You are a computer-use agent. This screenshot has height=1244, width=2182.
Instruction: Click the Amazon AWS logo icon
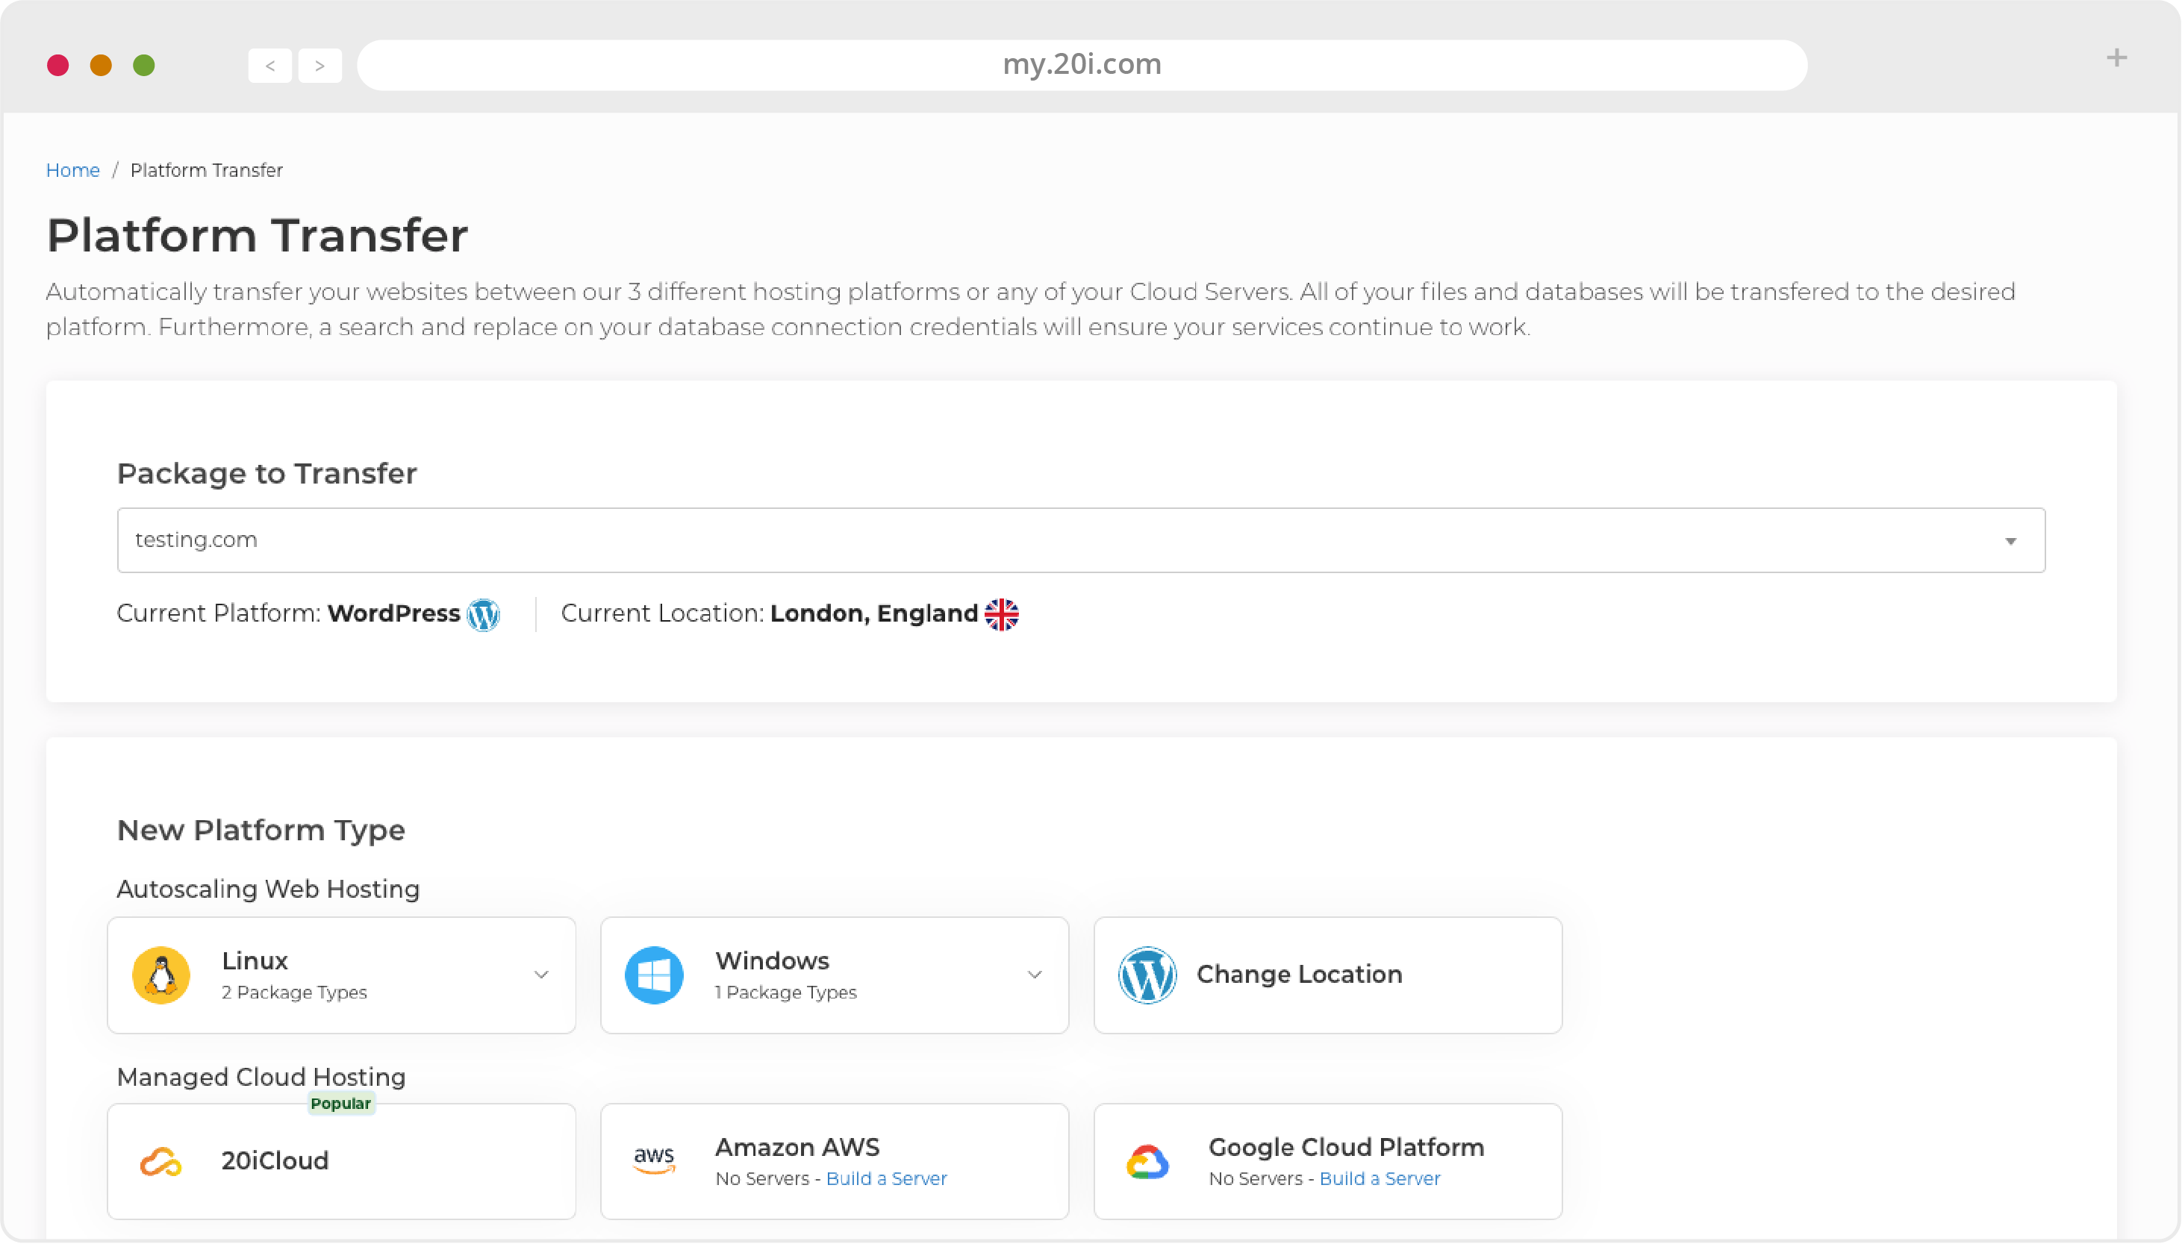point(655,1162)
